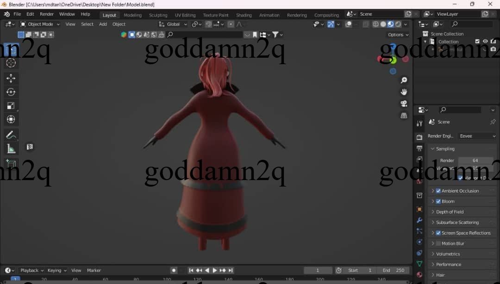Toggle the camera view icon
Screen dimensions: 500x284
pyautogui.click(x=404, y=104)
